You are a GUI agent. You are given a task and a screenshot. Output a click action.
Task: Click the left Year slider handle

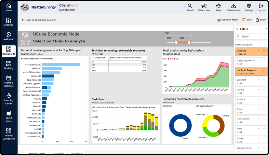pyautogui.click(x=176, y=42)
